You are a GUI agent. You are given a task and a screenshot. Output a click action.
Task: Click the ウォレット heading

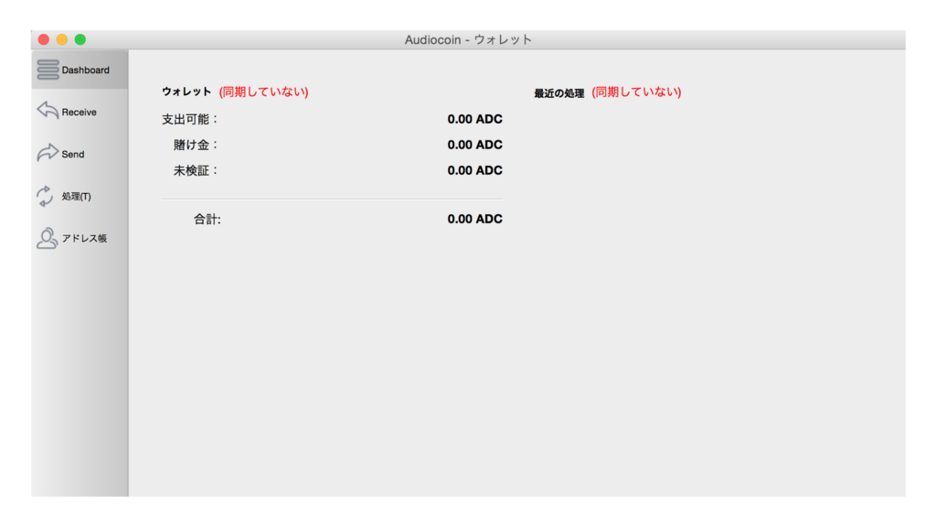point(186,91)
